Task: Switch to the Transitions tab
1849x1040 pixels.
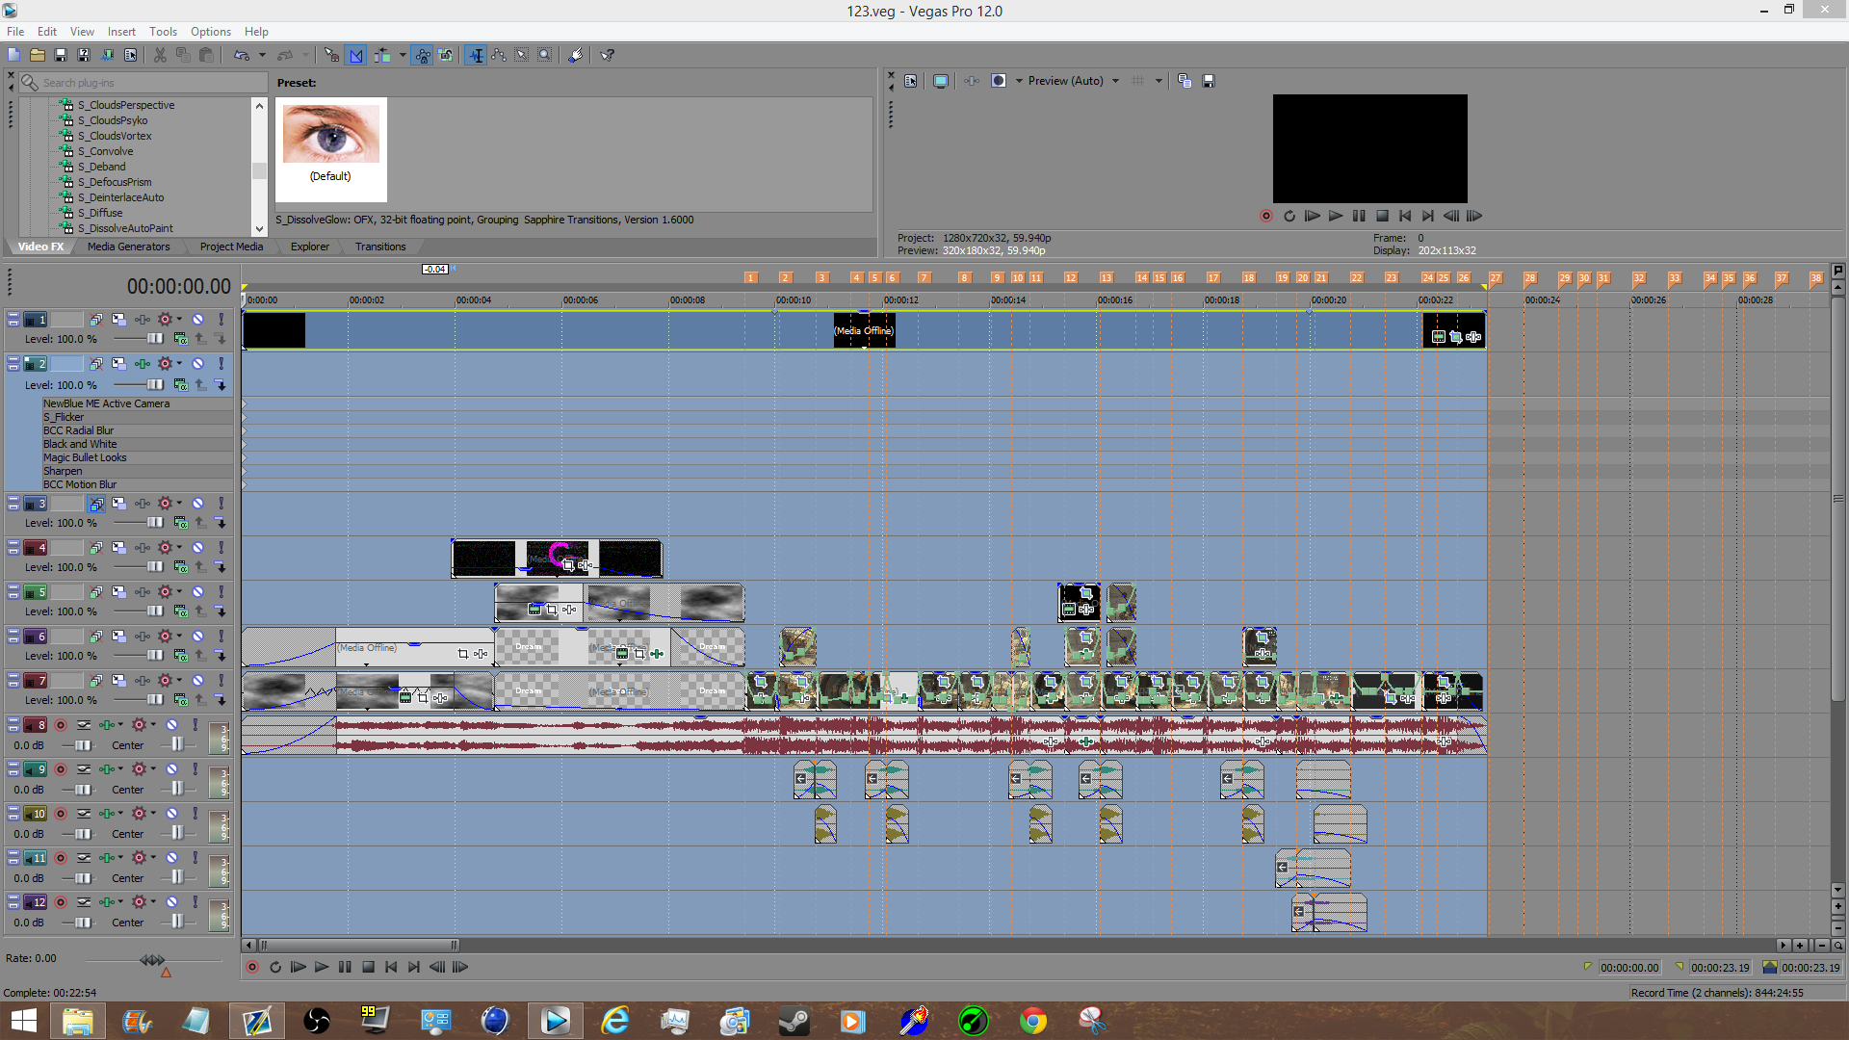Action: [x=379, y=247]
